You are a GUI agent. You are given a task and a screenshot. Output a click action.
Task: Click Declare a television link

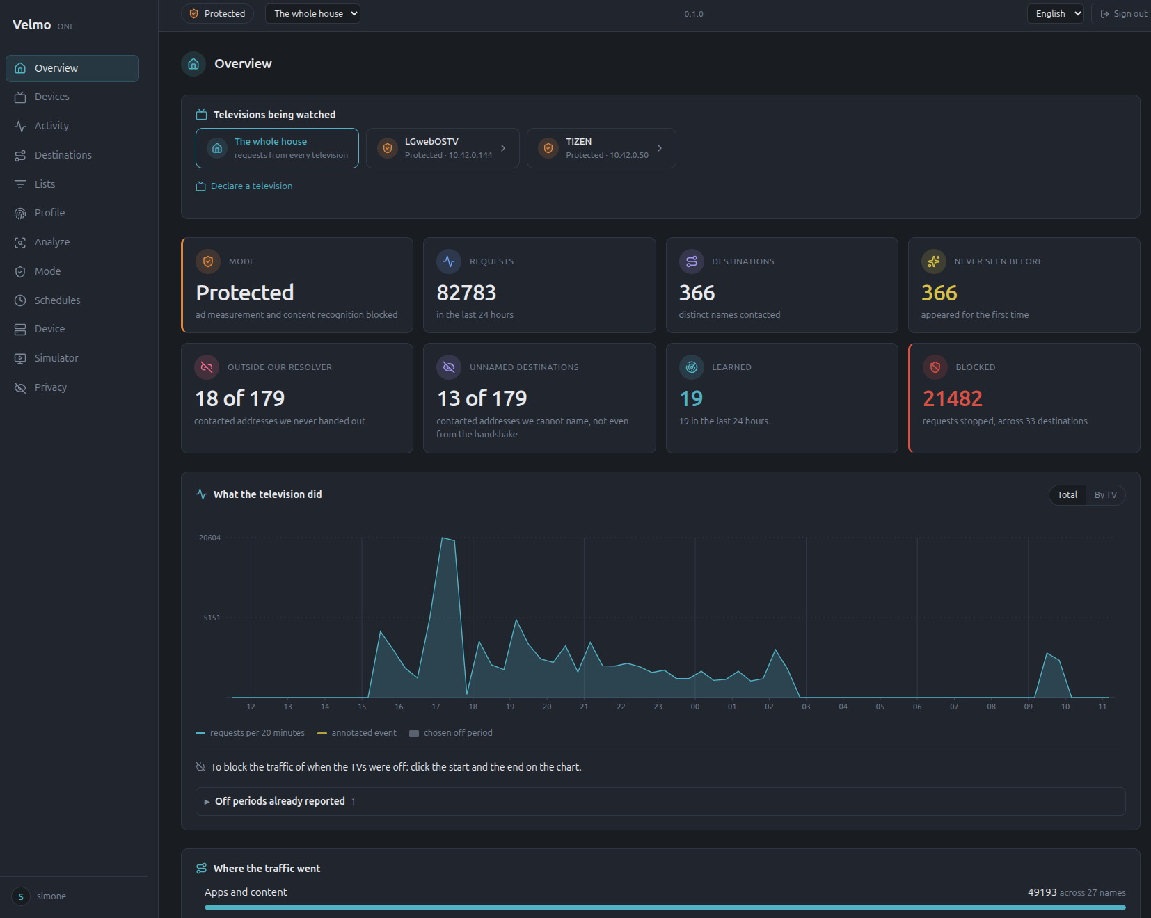click(x=244, y=186)
